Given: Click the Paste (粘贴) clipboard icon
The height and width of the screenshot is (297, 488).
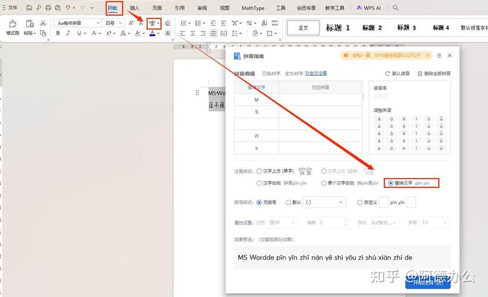Looking at the screenshot, I should 30,23.
